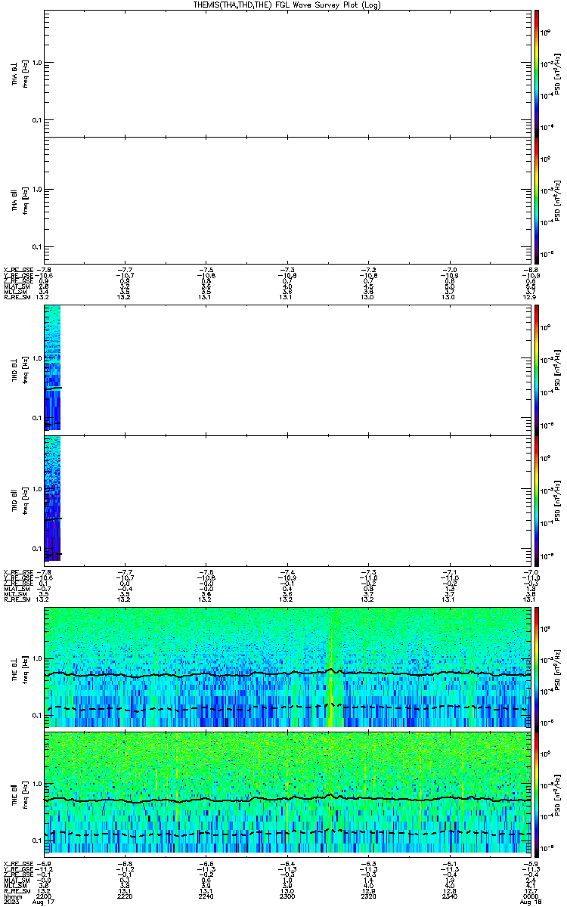
Task: Click the THD BII spectrogram data strip
Action: 52,499
